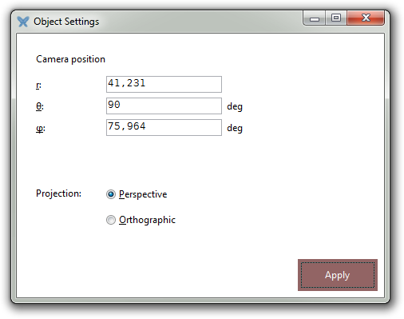Focus the r field showing 41,231
404x319 pixels.
(164, 84)
